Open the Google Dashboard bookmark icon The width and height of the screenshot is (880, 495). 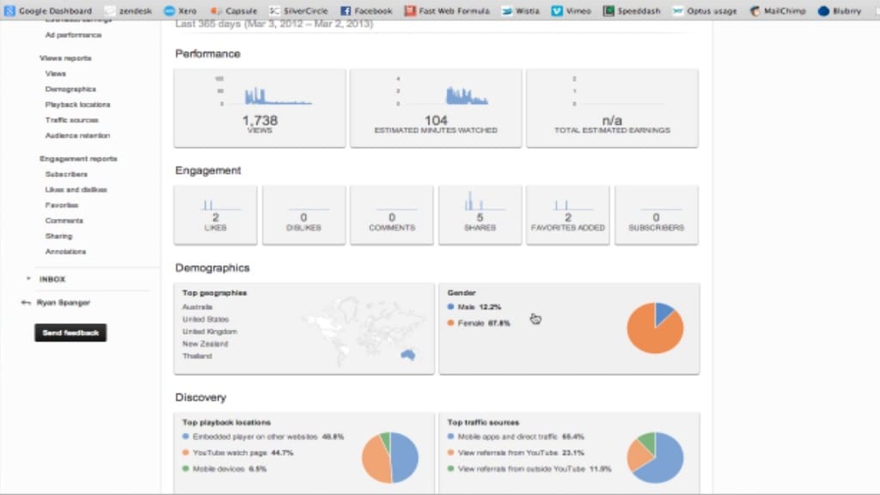click(9, 10)
